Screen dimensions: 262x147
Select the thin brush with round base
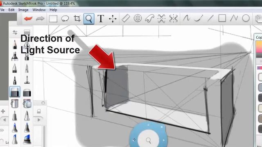tap(27, 80)
